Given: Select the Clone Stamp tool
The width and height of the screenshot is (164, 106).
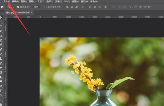Looking at the screenshot, I should [1, 59].
